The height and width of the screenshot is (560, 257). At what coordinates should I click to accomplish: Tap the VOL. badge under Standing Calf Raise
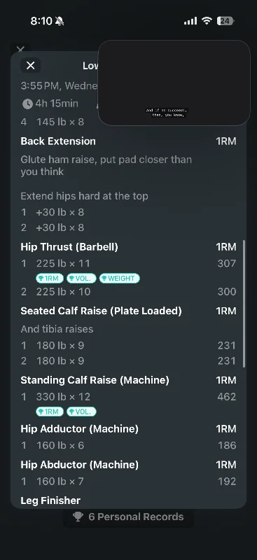tap(81, 412)
